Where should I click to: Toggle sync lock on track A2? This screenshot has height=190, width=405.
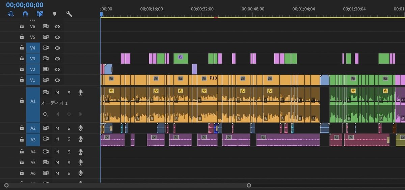coord(46,128)
